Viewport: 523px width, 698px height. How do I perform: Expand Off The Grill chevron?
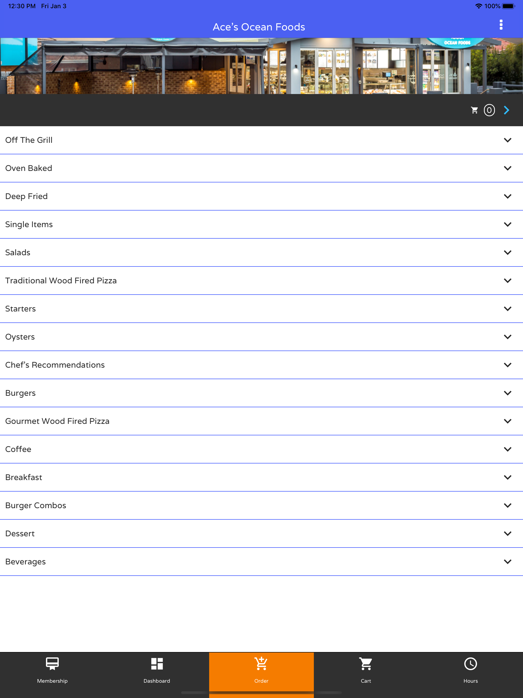click(507, 140)
